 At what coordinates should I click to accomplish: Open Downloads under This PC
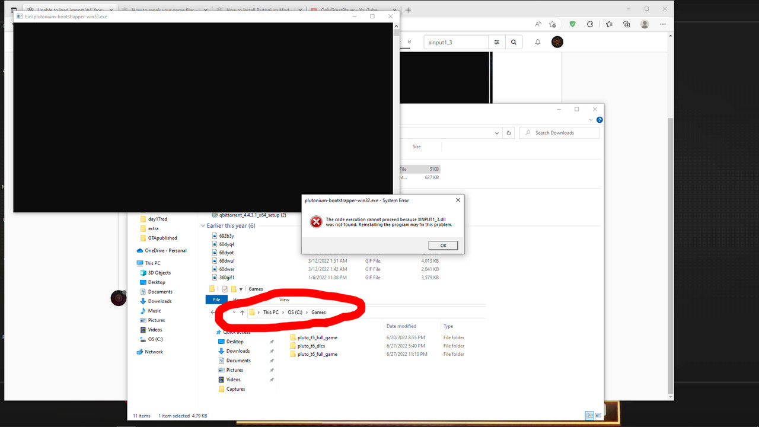point(156,301)
